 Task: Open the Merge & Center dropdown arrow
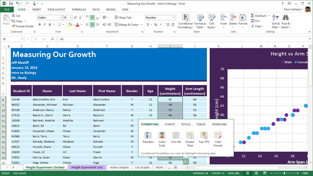tap(141, 24)
